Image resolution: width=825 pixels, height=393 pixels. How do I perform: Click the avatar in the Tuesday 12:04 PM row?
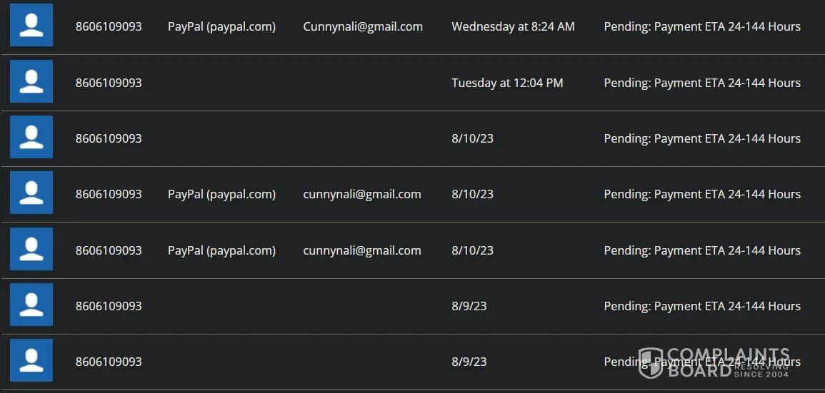tap(31, 82)
